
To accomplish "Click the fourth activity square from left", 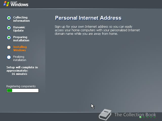I will (151, 117).
